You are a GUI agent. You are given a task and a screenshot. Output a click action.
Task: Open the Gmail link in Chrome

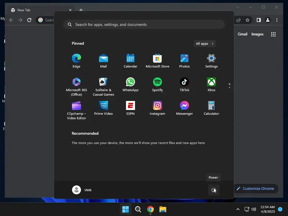(x=242, y=34)
